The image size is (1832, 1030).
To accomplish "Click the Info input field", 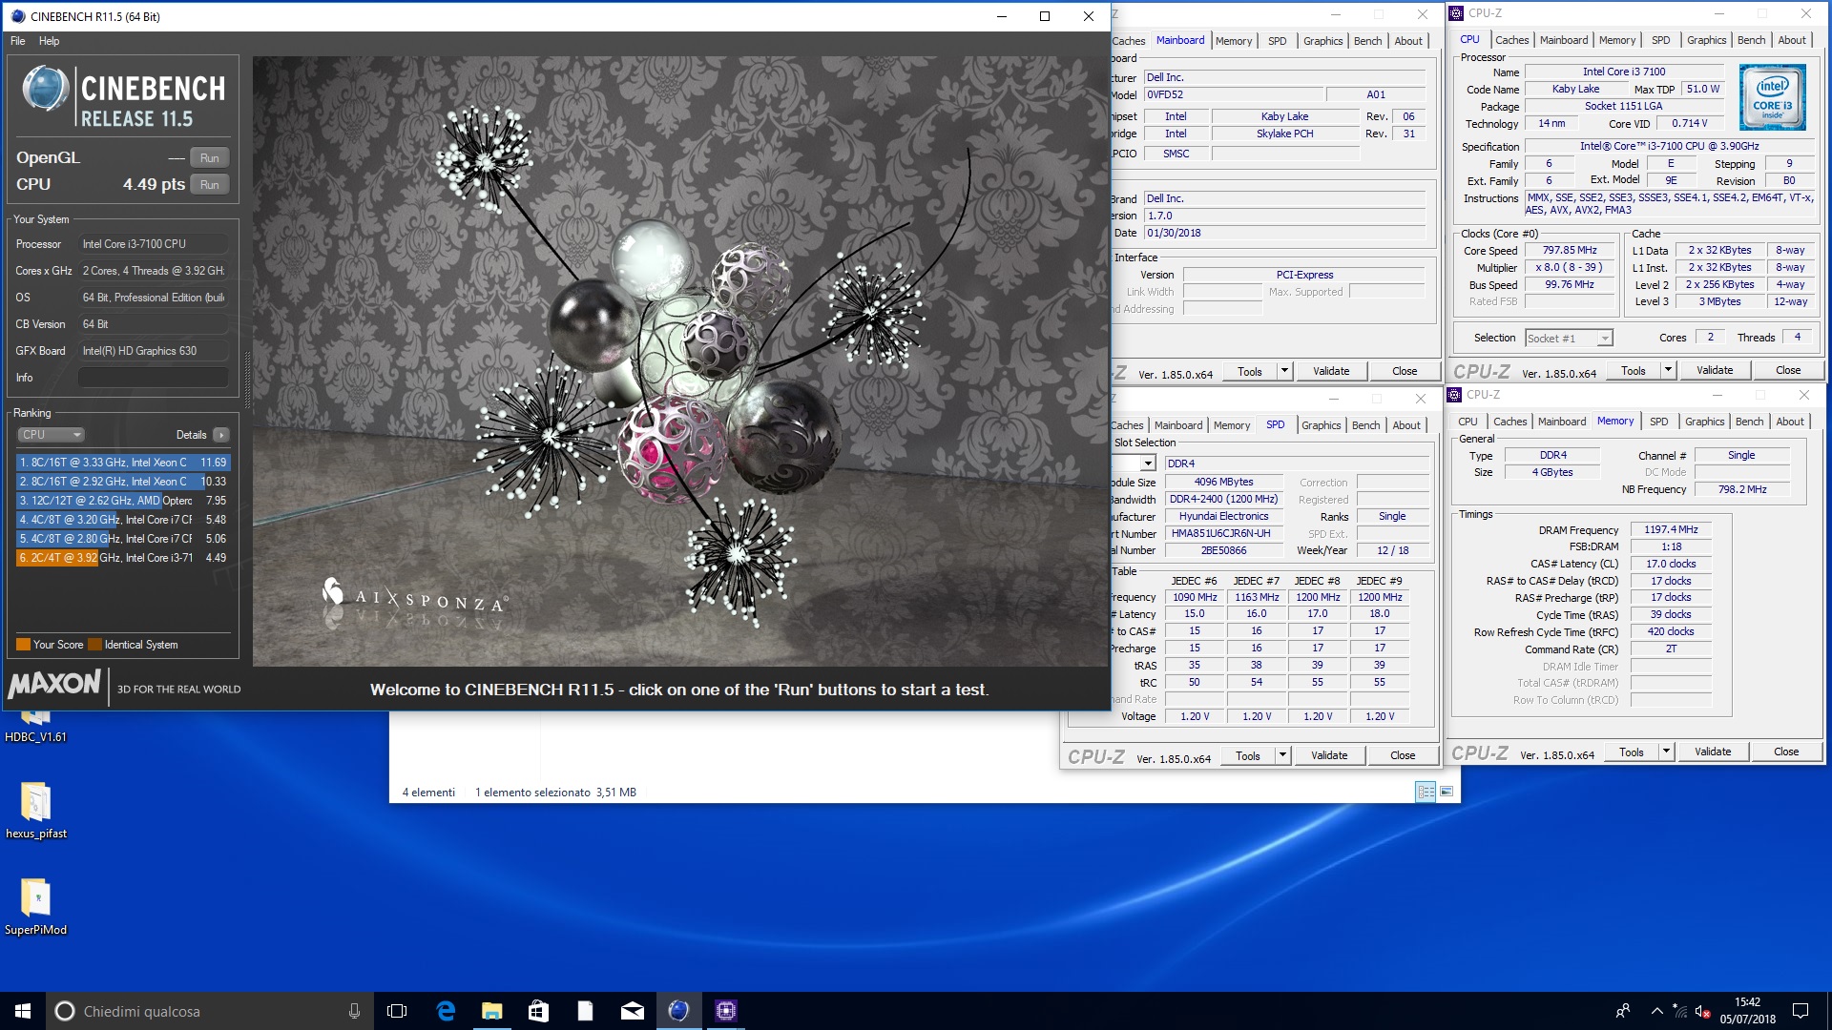I will [x=154, y=378].
